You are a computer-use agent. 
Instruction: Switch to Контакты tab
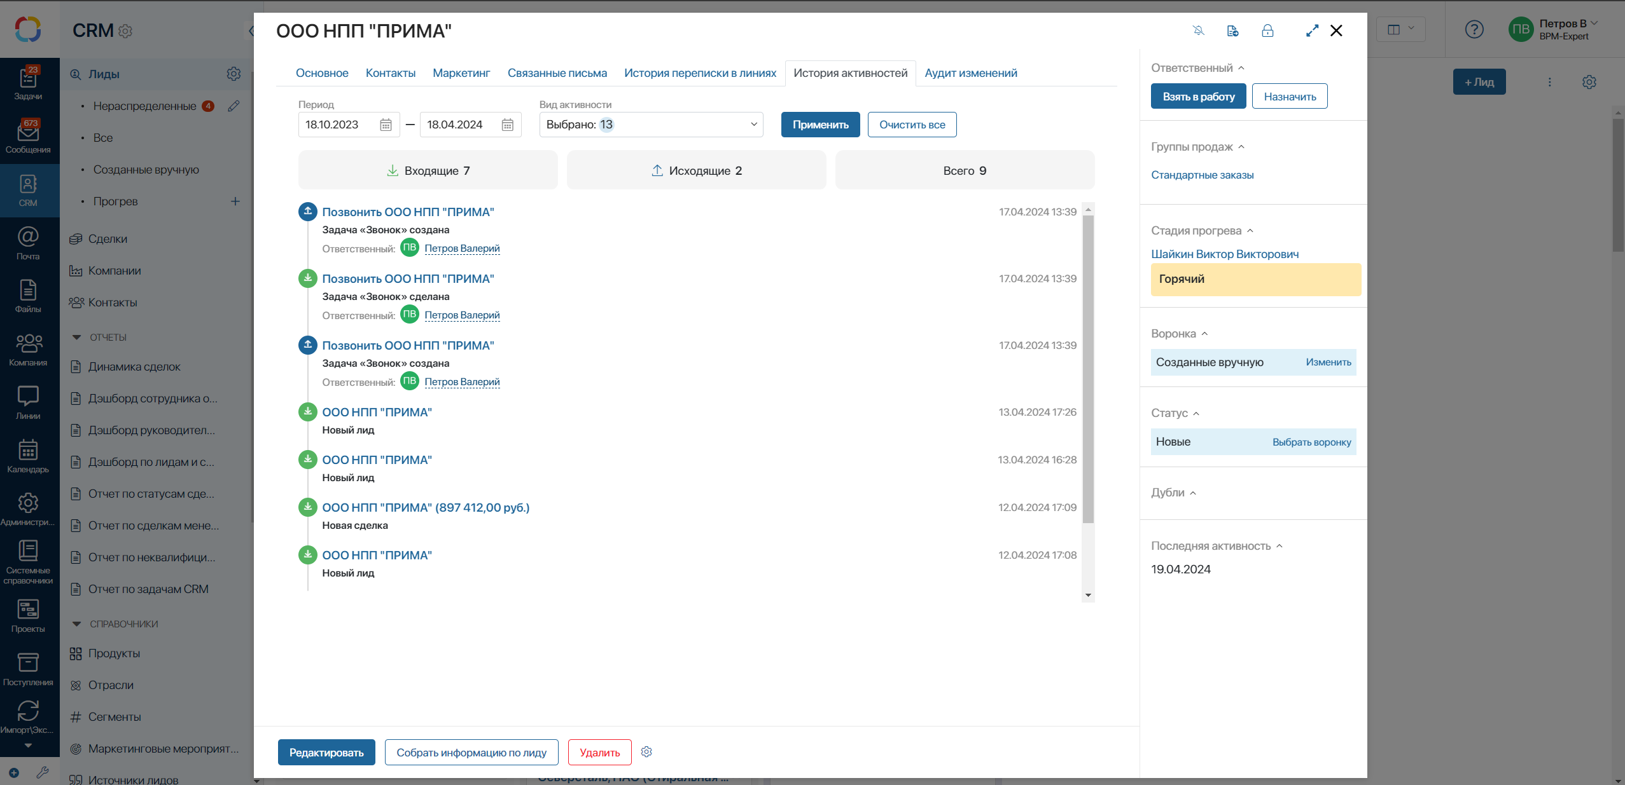tap(391, 73)
